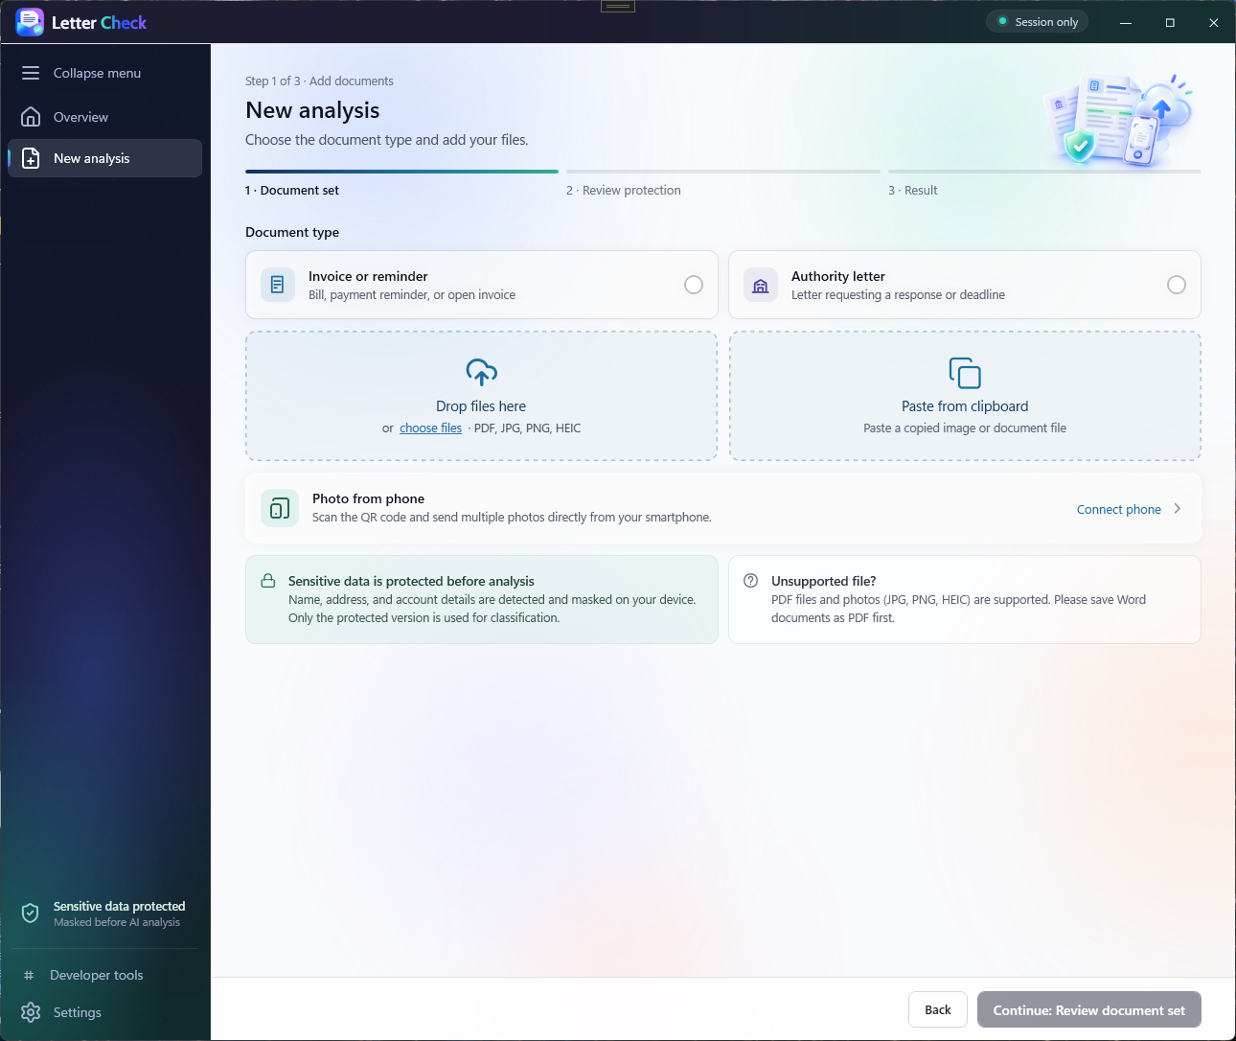Click the Letter Check app logo

click(x=30, y=22)
